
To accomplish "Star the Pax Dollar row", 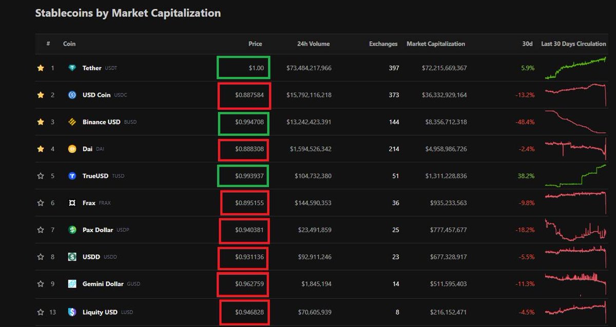I will coord(41,230).
